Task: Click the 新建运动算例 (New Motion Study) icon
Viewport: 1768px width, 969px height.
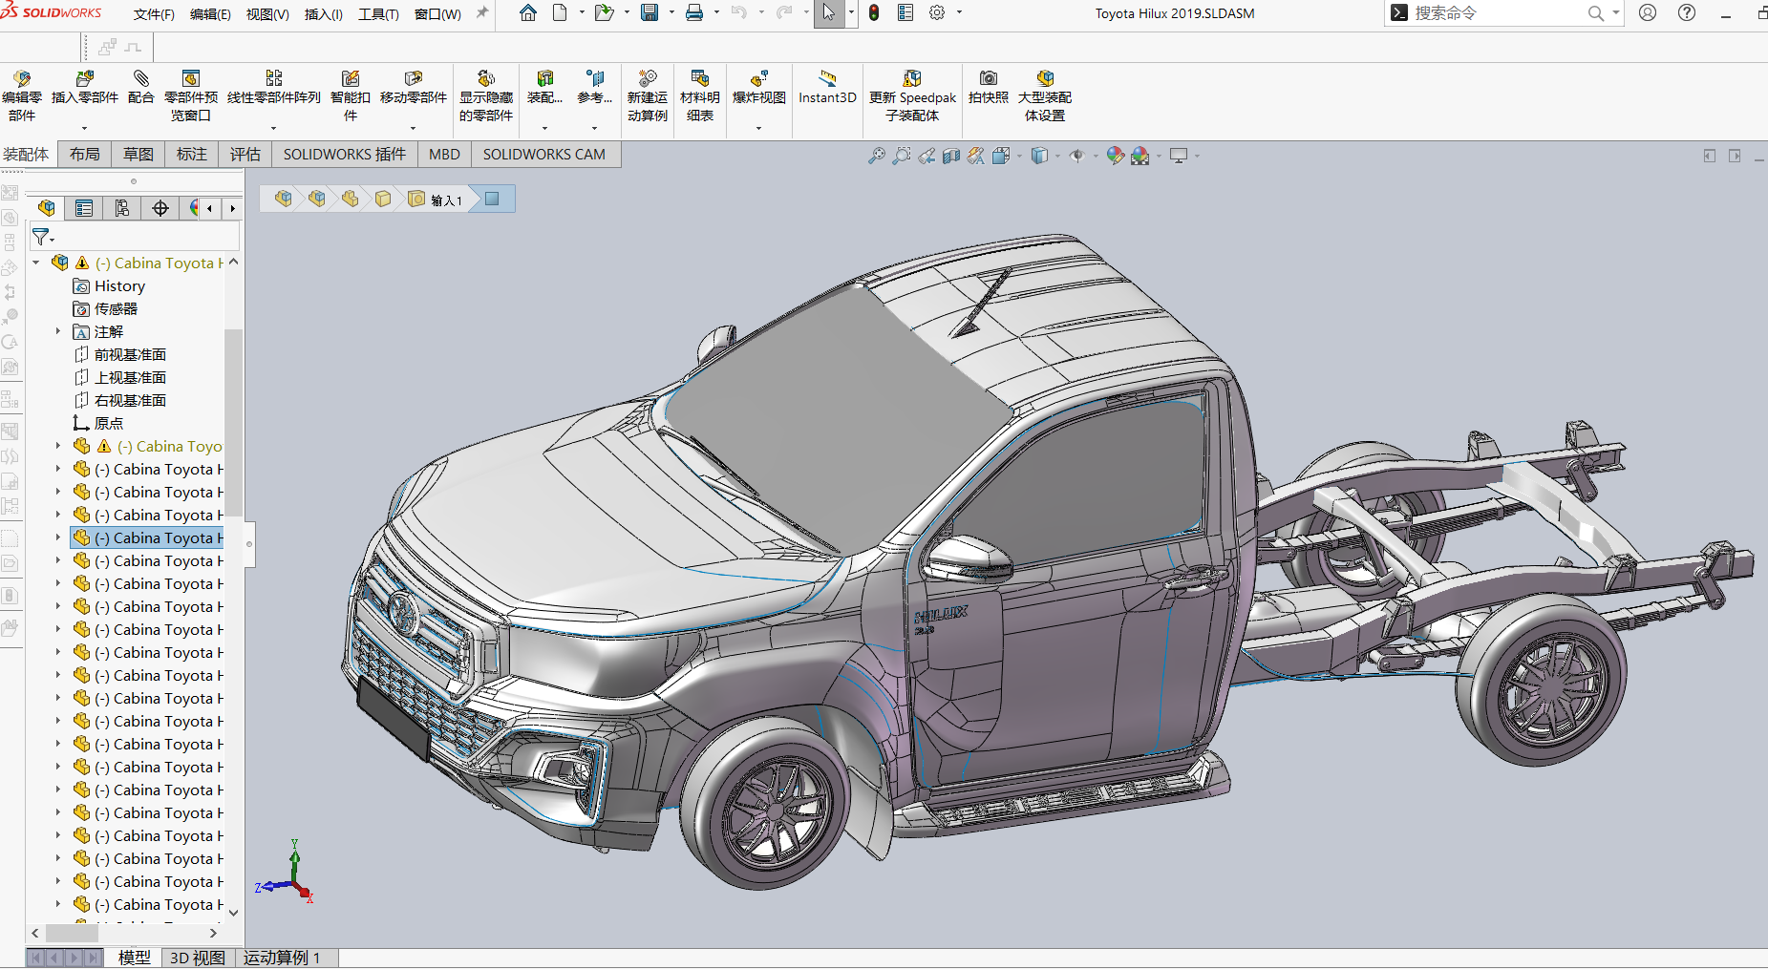Action: 647,79
